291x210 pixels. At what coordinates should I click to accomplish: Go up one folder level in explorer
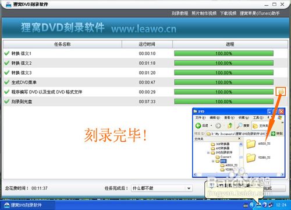(x=230, y=125)
